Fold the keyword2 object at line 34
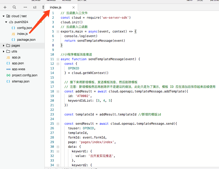Viewport: 219px width, 169px height. tap(58, 165)
